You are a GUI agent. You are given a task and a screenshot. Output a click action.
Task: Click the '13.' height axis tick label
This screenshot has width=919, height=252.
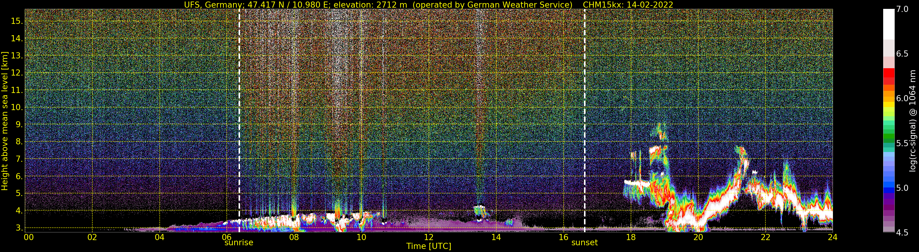(x=17, y=56)
